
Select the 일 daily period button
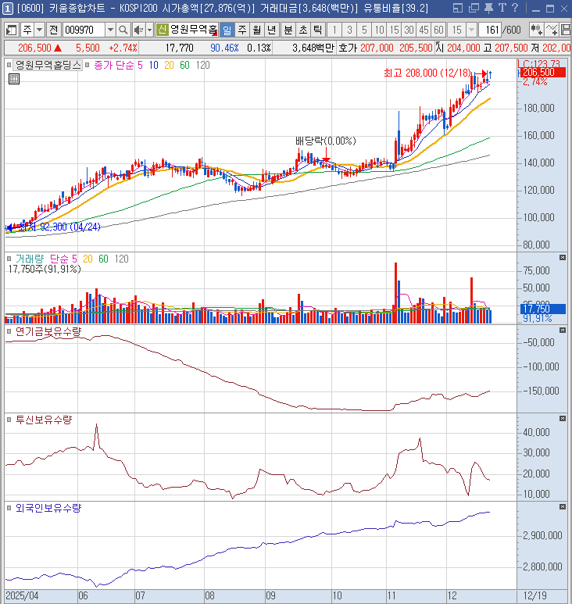pyautogui.click(x=227, y=30)
